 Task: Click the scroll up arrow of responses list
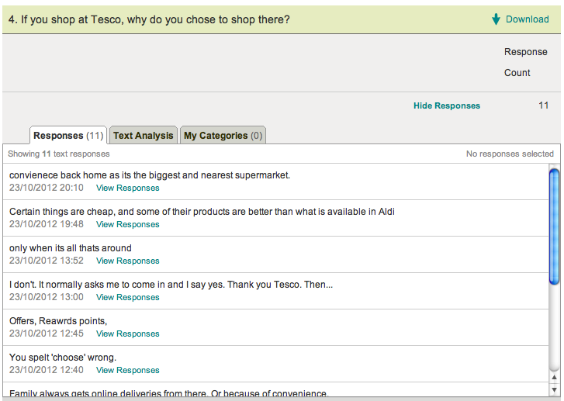coord(554,377)
